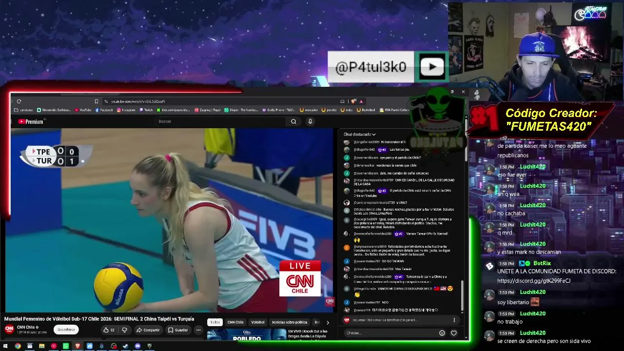Open the Twitch bookmark

pos(146,110)
